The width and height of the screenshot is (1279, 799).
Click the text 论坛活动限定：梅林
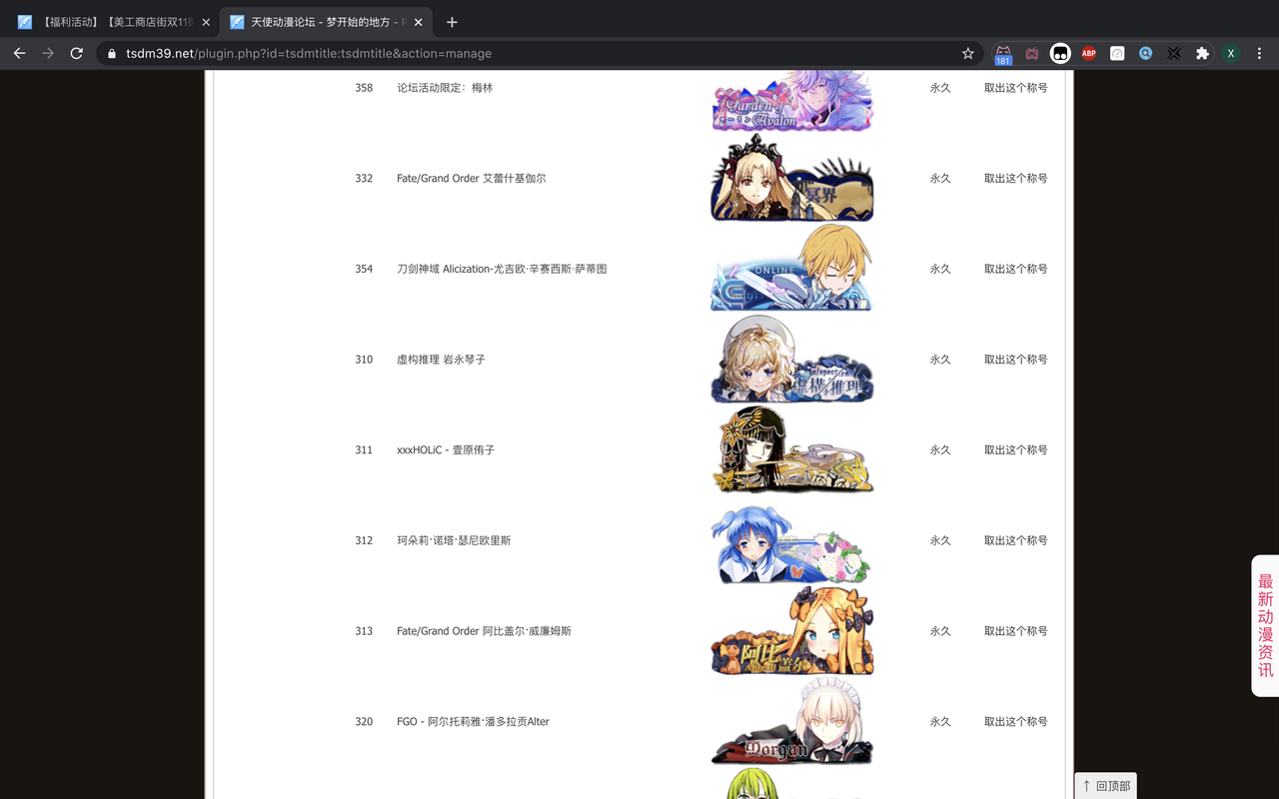tap(445, 88)
